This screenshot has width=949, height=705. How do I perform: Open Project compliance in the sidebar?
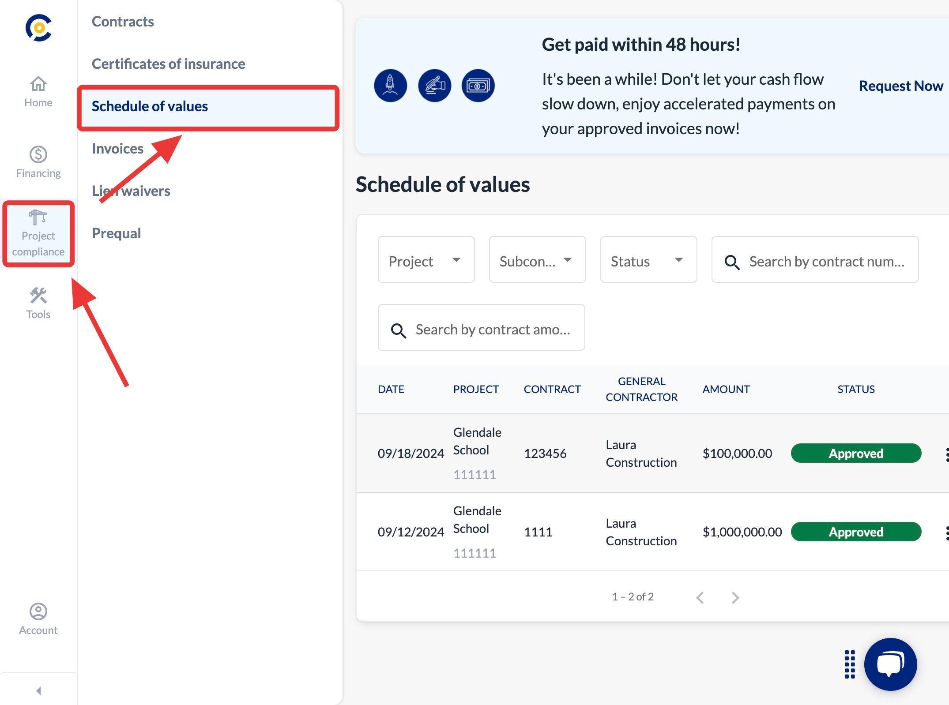pos(38,234)
